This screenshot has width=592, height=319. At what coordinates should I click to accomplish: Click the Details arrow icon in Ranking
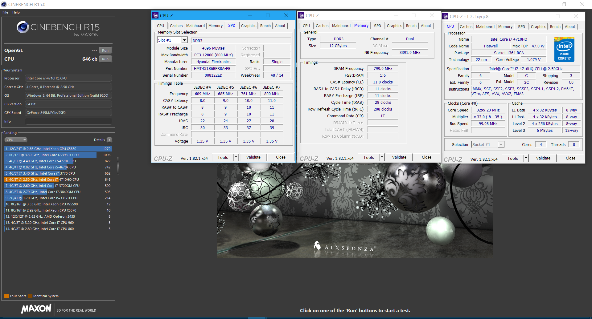coord(109,140)
